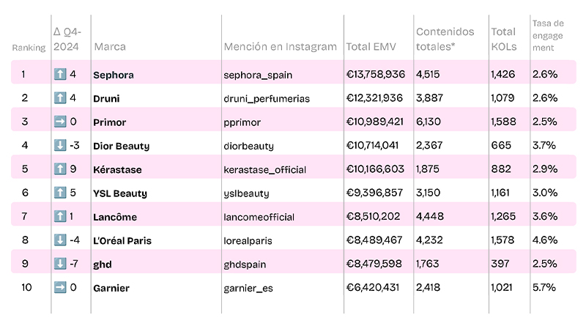
Task: Select the kerastase_official mention text
Action: click(x=265, y=170)
